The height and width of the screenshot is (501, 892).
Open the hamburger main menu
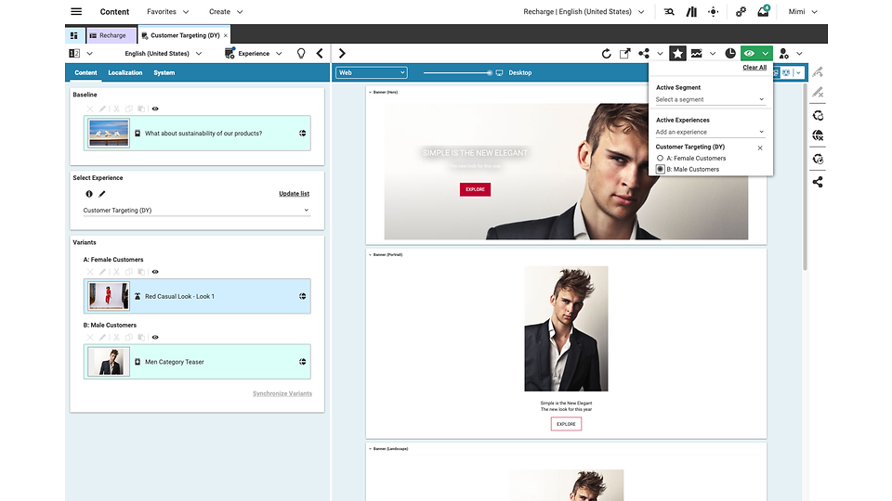[x=76, y=11]
